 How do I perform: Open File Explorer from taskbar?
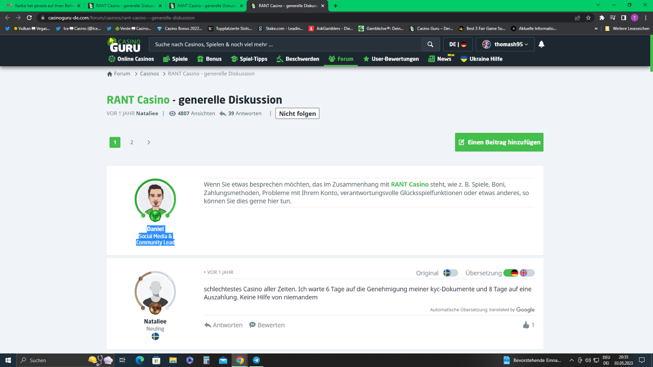click(173, 360)
